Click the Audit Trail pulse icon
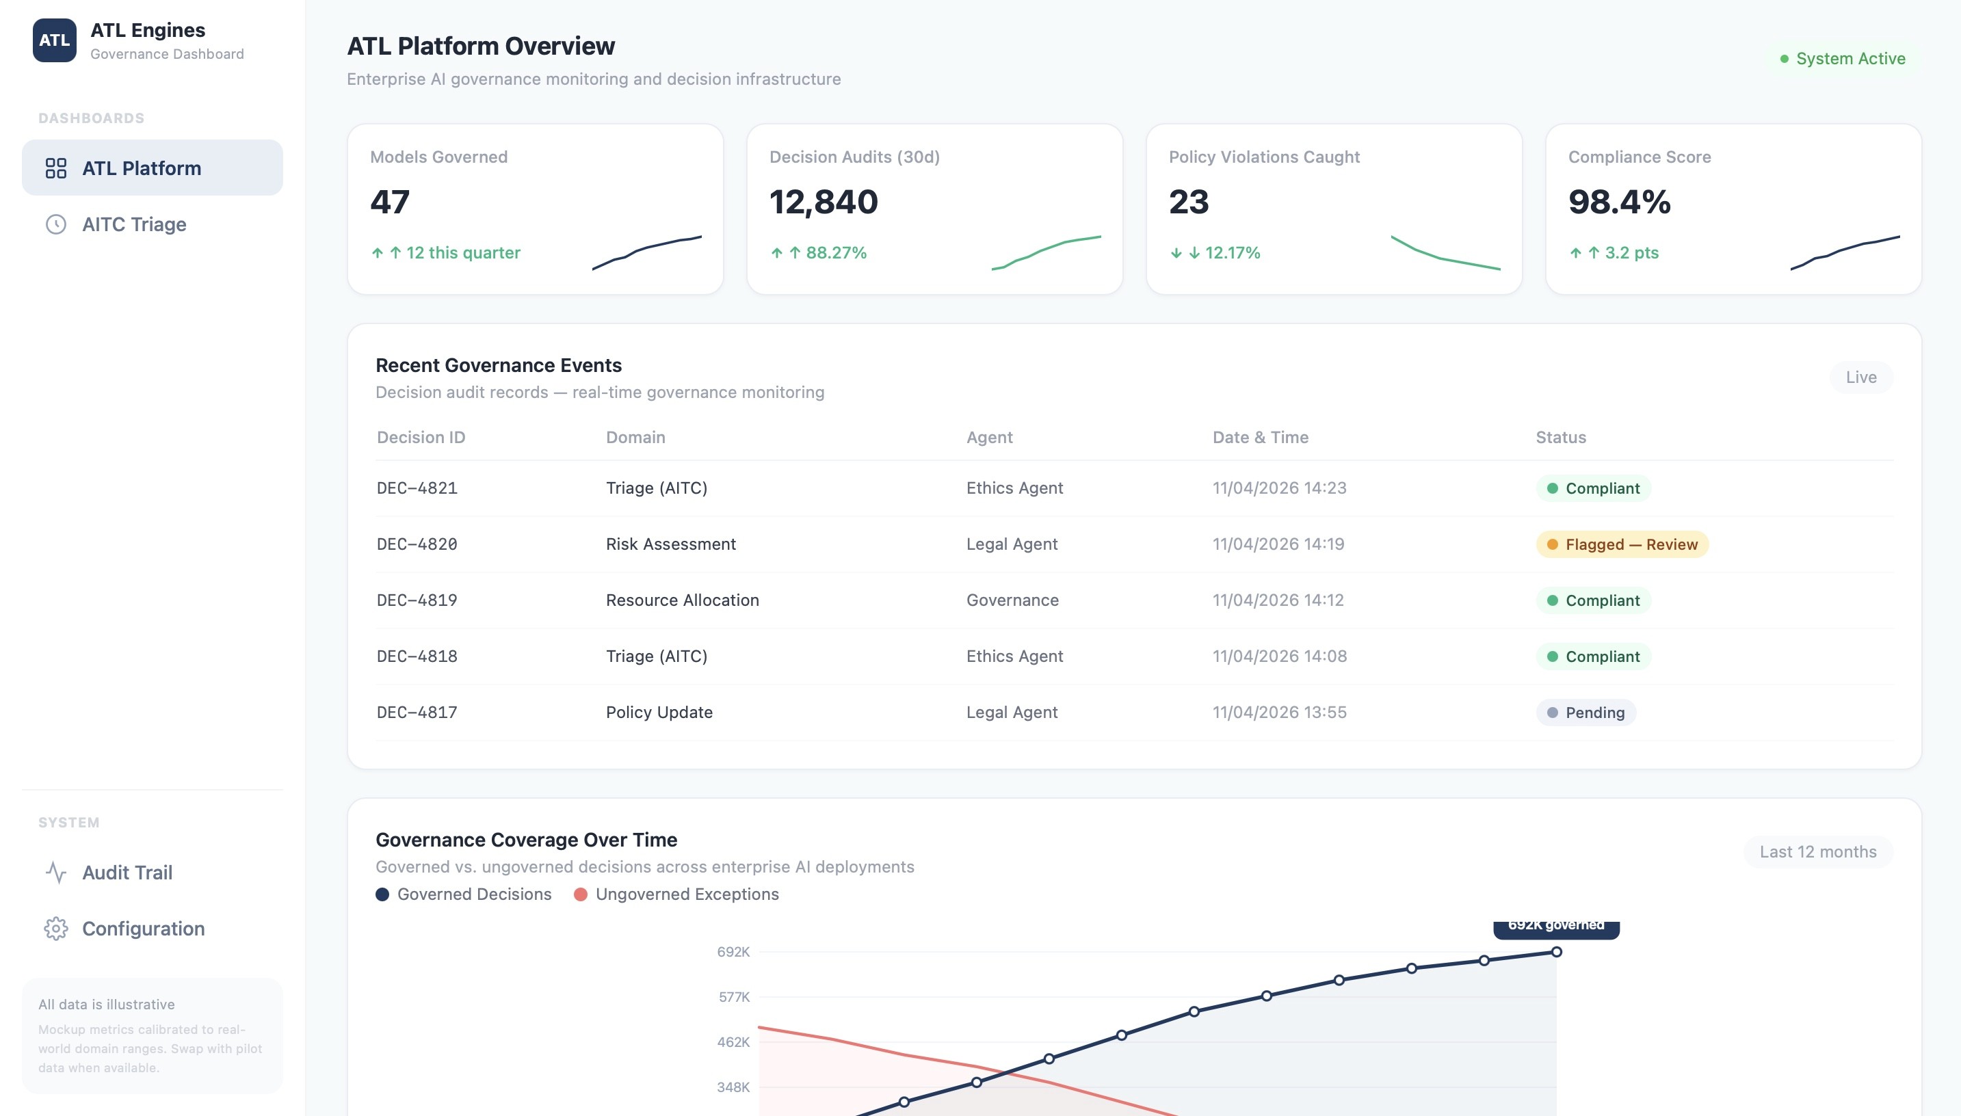This screenshot has height=1116, width=1961. [x=56, y=873]
